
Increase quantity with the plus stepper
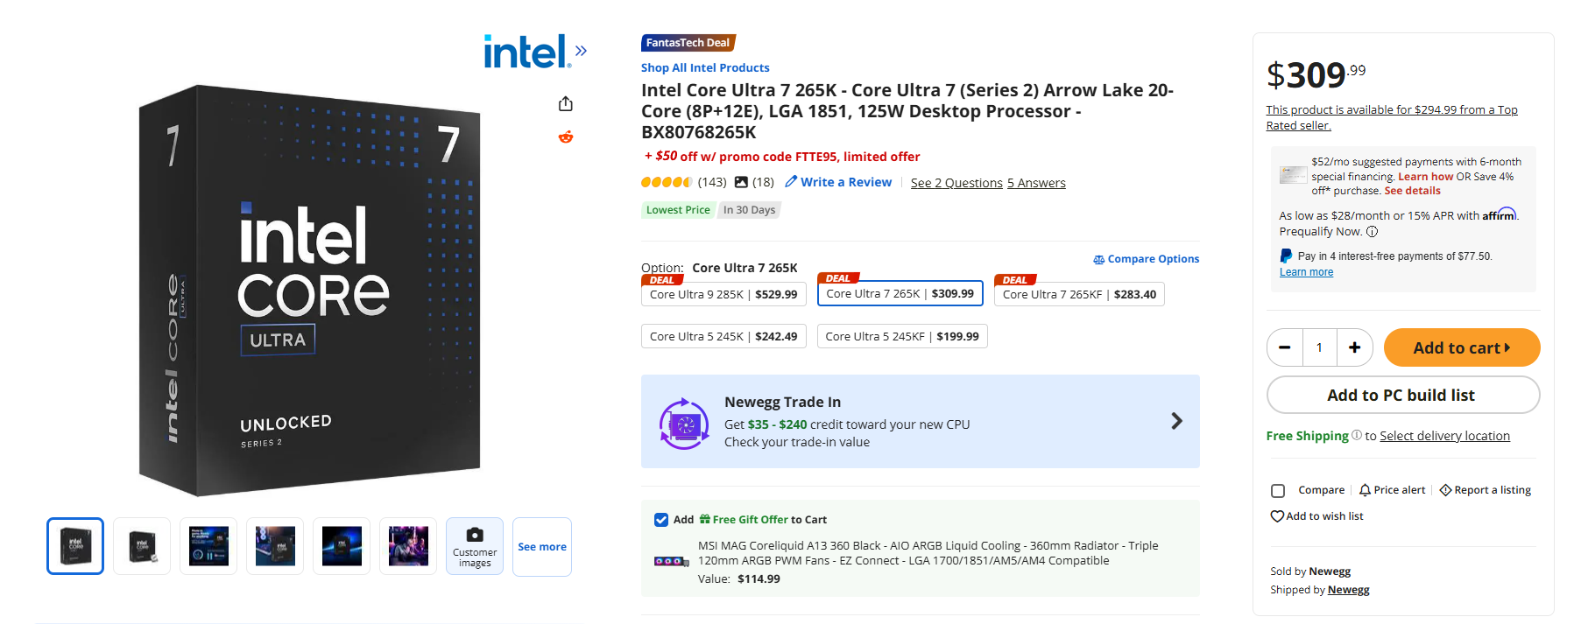point(1354,347)
